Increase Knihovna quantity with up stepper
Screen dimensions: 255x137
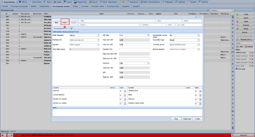pos(125,91)
